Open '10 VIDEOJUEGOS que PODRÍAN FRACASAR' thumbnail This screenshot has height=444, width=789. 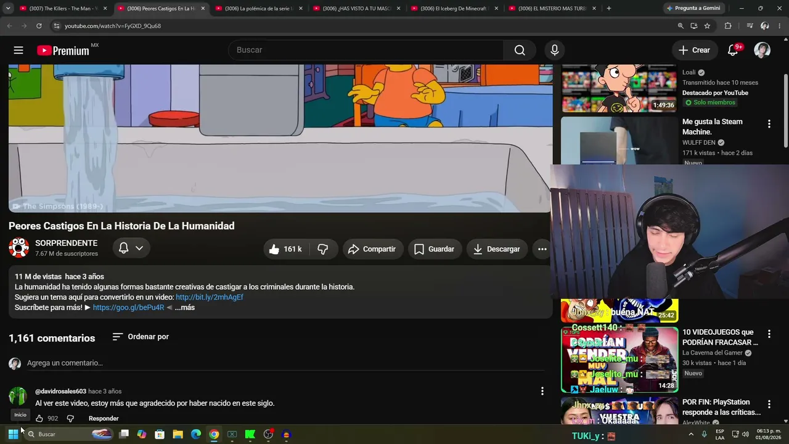click(619, 360)
